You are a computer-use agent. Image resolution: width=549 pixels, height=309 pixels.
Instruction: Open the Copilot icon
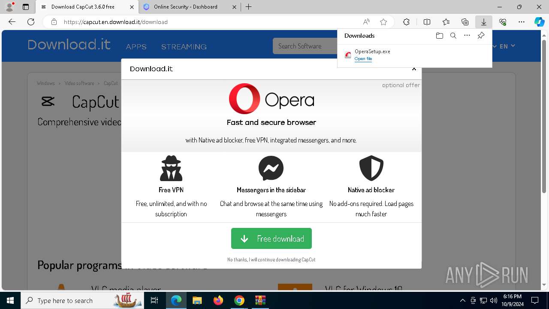point(540,22)
